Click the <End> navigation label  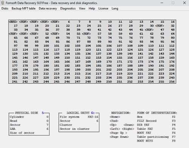pos(114,121)
